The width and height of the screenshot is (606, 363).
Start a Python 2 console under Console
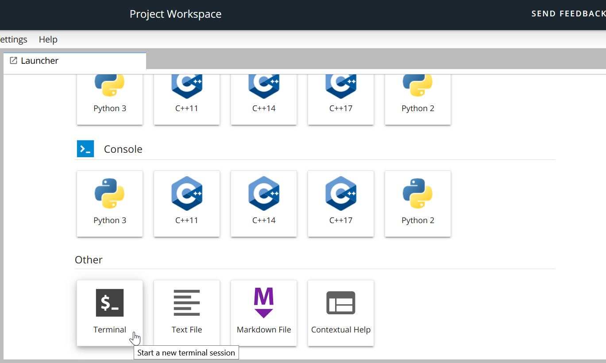pos(418,204)
